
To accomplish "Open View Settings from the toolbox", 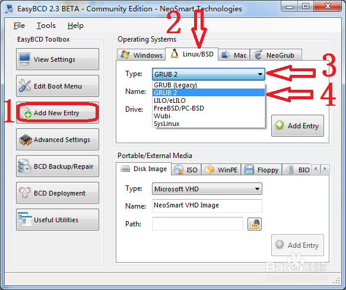I will tap(58, 59).
